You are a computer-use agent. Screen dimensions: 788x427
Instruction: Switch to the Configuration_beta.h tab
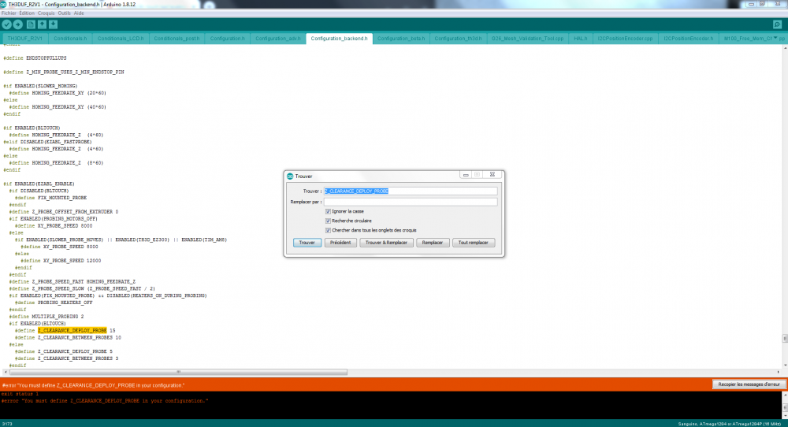[401, 38]
